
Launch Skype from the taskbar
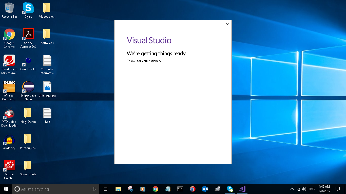click(230, 189)
